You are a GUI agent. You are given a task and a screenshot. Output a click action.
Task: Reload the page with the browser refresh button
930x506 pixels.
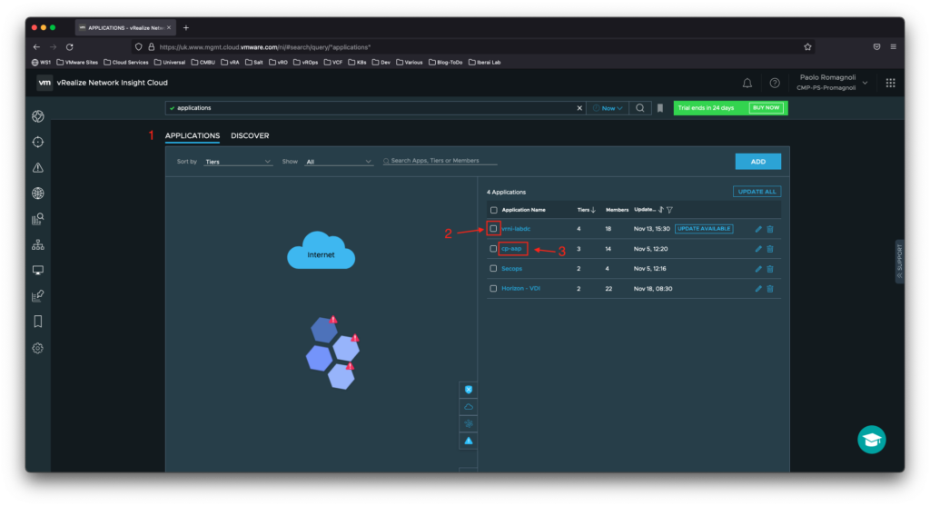[x=69, y=47]
